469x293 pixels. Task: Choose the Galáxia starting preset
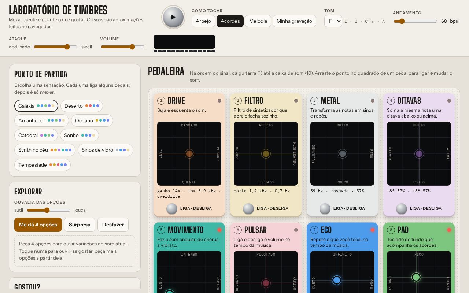coord(36,106)
